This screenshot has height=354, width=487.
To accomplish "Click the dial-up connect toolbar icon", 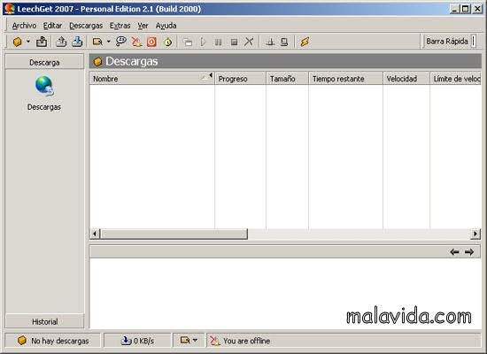I will (x=270, y=42).
